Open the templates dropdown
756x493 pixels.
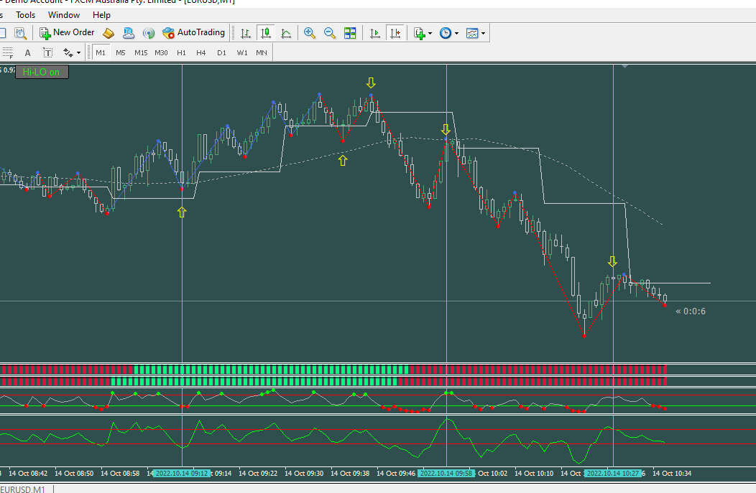(x=476, y=33)
